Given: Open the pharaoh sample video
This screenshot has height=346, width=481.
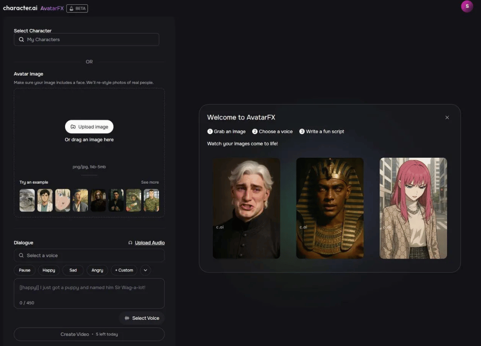Looking at the screenshot, I should (x=330, y=208).
